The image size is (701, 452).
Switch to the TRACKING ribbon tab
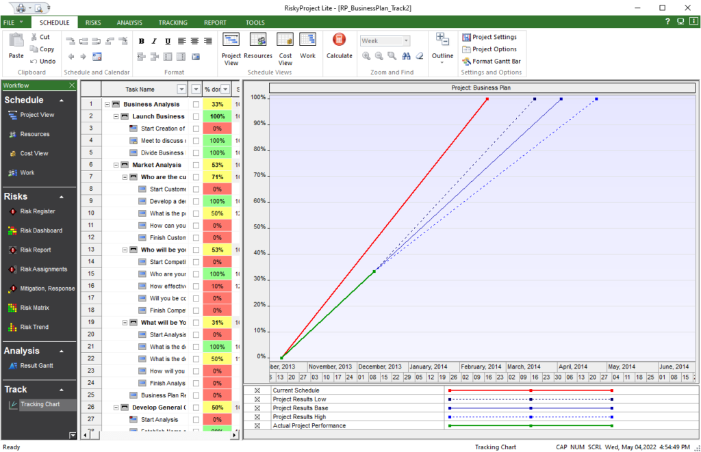click(173, 22)
